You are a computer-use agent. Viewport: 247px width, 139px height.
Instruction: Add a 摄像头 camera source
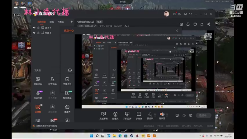115,116
